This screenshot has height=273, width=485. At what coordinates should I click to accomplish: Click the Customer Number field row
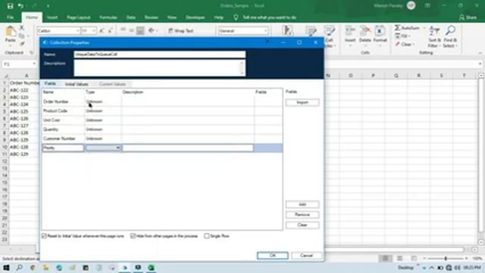coord(162,139)
